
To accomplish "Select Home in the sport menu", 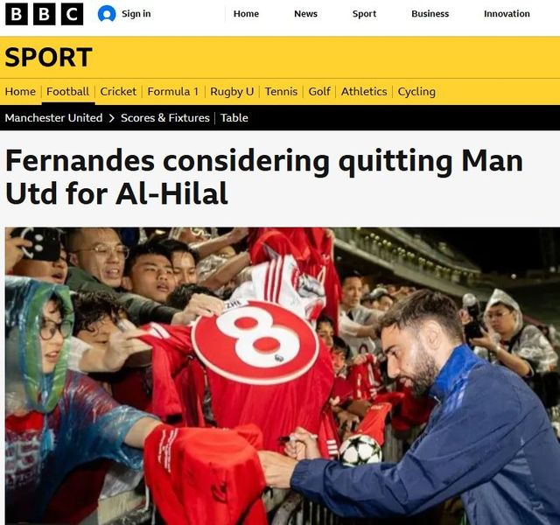I will coord(20,91).
